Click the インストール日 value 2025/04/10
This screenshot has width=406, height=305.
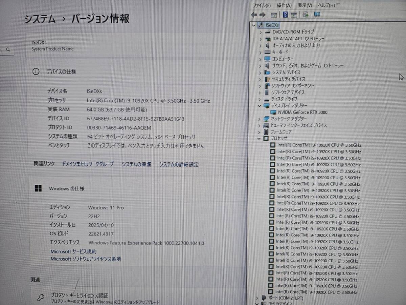coord(101,225)
